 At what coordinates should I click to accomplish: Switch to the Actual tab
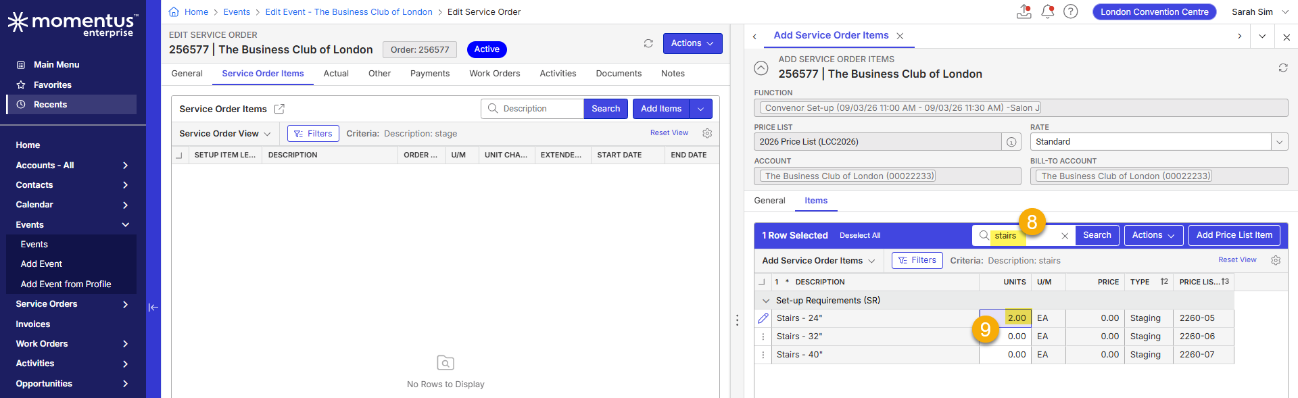click(336, 74)
